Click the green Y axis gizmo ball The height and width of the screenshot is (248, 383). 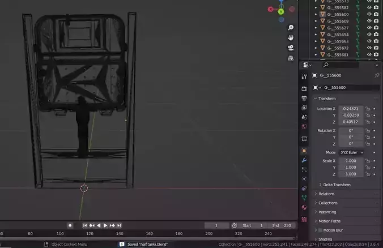coord(281,11)
